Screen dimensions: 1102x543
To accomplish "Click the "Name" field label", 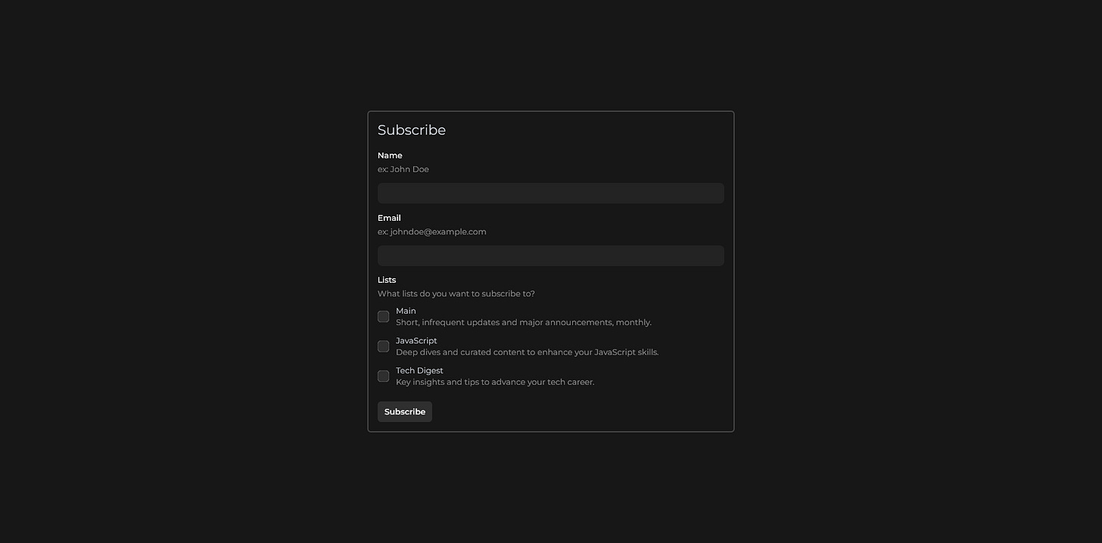I will coord(390,155).
